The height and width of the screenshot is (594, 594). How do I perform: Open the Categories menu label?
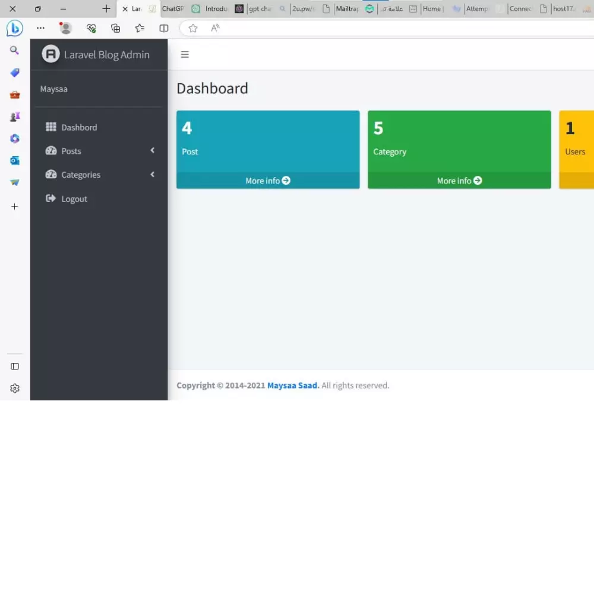pyautogui.click(x=81, y=175)
